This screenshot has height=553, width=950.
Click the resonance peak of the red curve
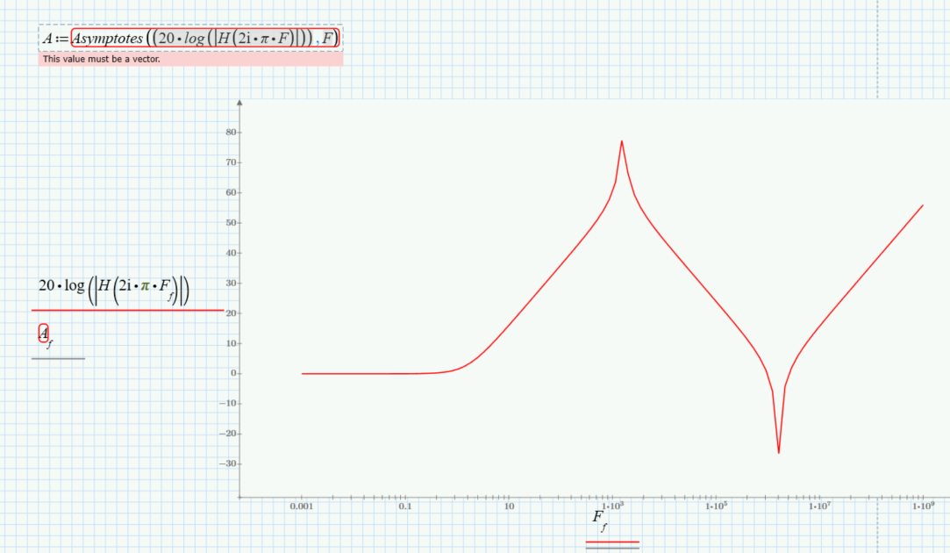621,140
